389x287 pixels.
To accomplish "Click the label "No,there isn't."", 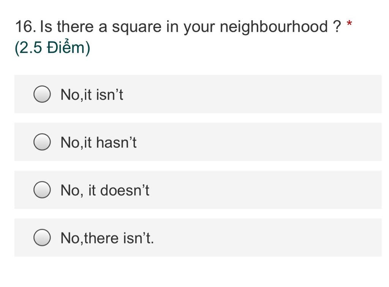I will coord(107,238).
